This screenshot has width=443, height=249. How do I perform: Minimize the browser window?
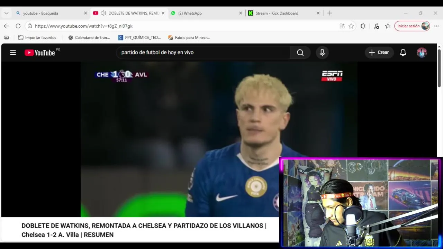pyautogui.click(x=406, y=13)
